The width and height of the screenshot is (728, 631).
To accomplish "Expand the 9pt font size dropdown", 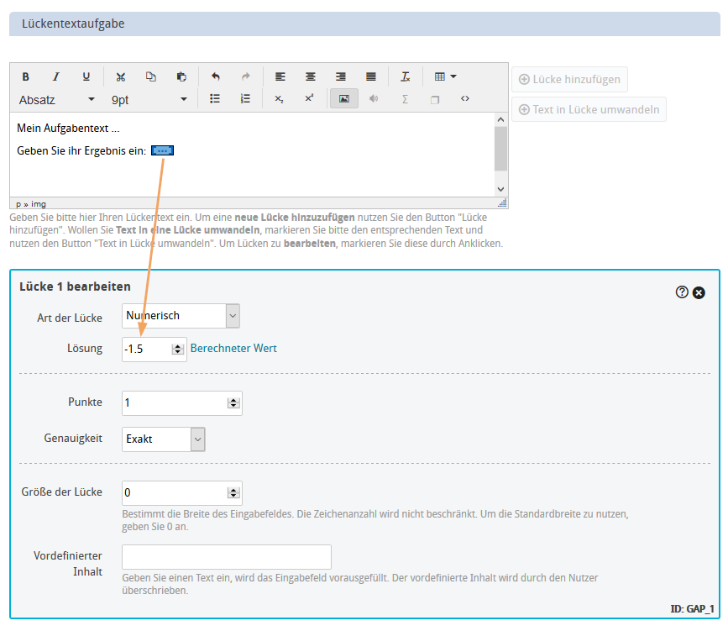I will tap(149, 99).
